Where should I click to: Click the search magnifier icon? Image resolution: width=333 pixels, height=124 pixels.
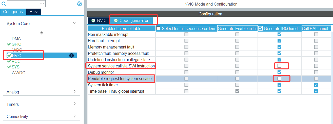coord(4,4)
